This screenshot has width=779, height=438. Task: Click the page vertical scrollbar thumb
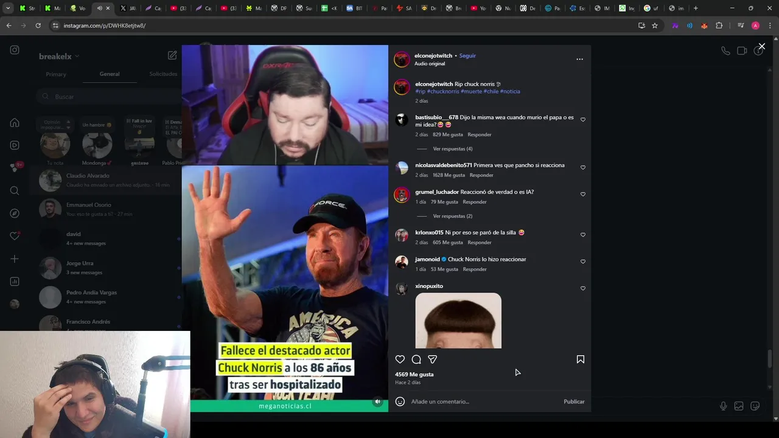pos(770,359)
